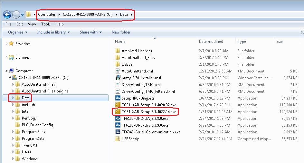This screenshot has height=163, width=304.
Task: Expand the Program Files folder in tree
Action: point(13,132)
